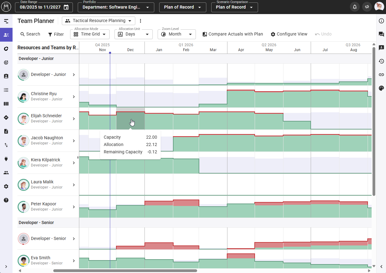Viewport: 386px width, 273px height.
Task: Open the notifications bell icon
Action: [x=355, y=7]
